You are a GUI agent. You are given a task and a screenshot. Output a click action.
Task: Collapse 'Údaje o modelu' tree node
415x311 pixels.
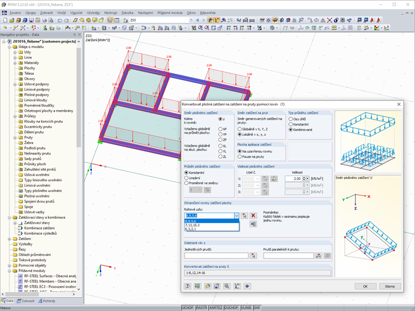(x=9, y=47)
